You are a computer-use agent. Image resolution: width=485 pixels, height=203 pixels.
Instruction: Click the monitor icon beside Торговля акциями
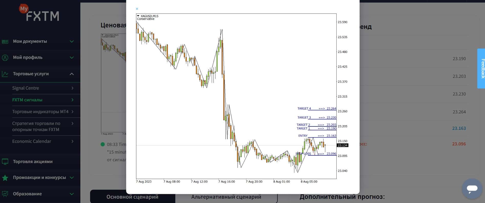[x=5, y=162]
